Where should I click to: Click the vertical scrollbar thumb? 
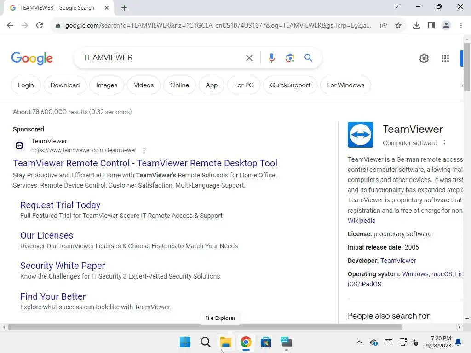(x=467, y=67)
